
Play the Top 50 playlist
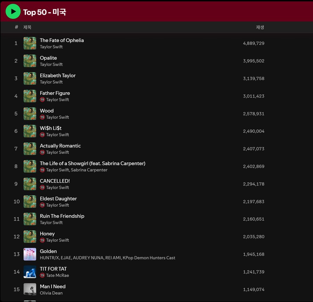pyautogui.click(x=13, y=11)
